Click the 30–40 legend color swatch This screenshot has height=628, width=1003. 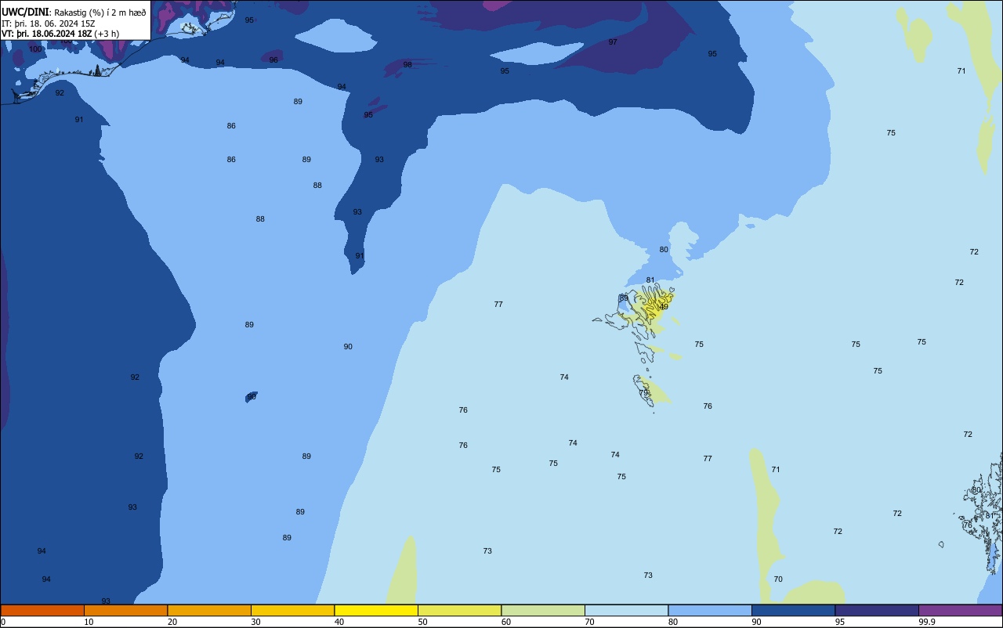(292, 610)
